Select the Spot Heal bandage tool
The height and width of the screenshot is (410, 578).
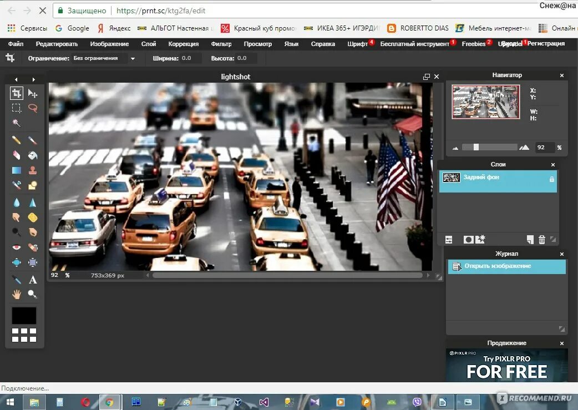click(x=33, y=247)
